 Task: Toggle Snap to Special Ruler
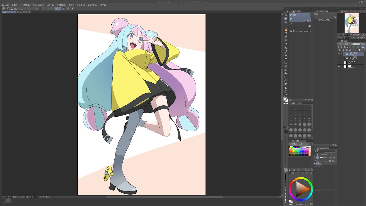[60, 9]
